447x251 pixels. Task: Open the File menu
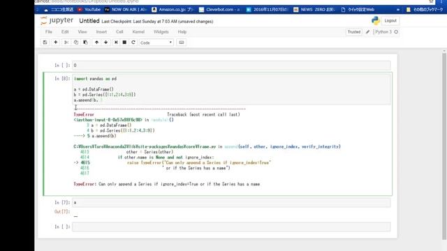[49, 32]
